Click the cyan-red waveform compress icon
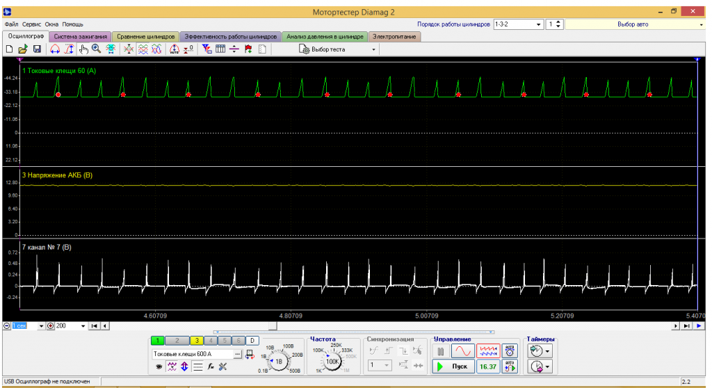This screenshot has width=712, height=388. pyautogui.click(x=111, y=49)
